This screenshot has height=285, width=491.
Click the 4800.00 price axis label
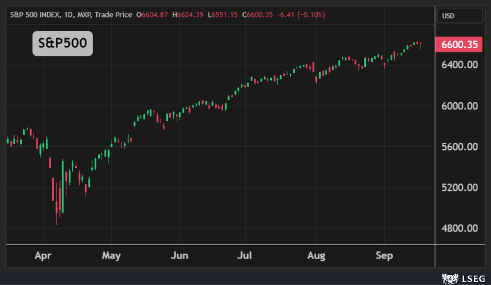click(x=459, y=229)
